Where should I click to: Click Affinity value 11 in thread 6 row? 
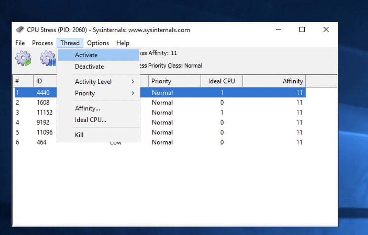[x=299, y=142]
